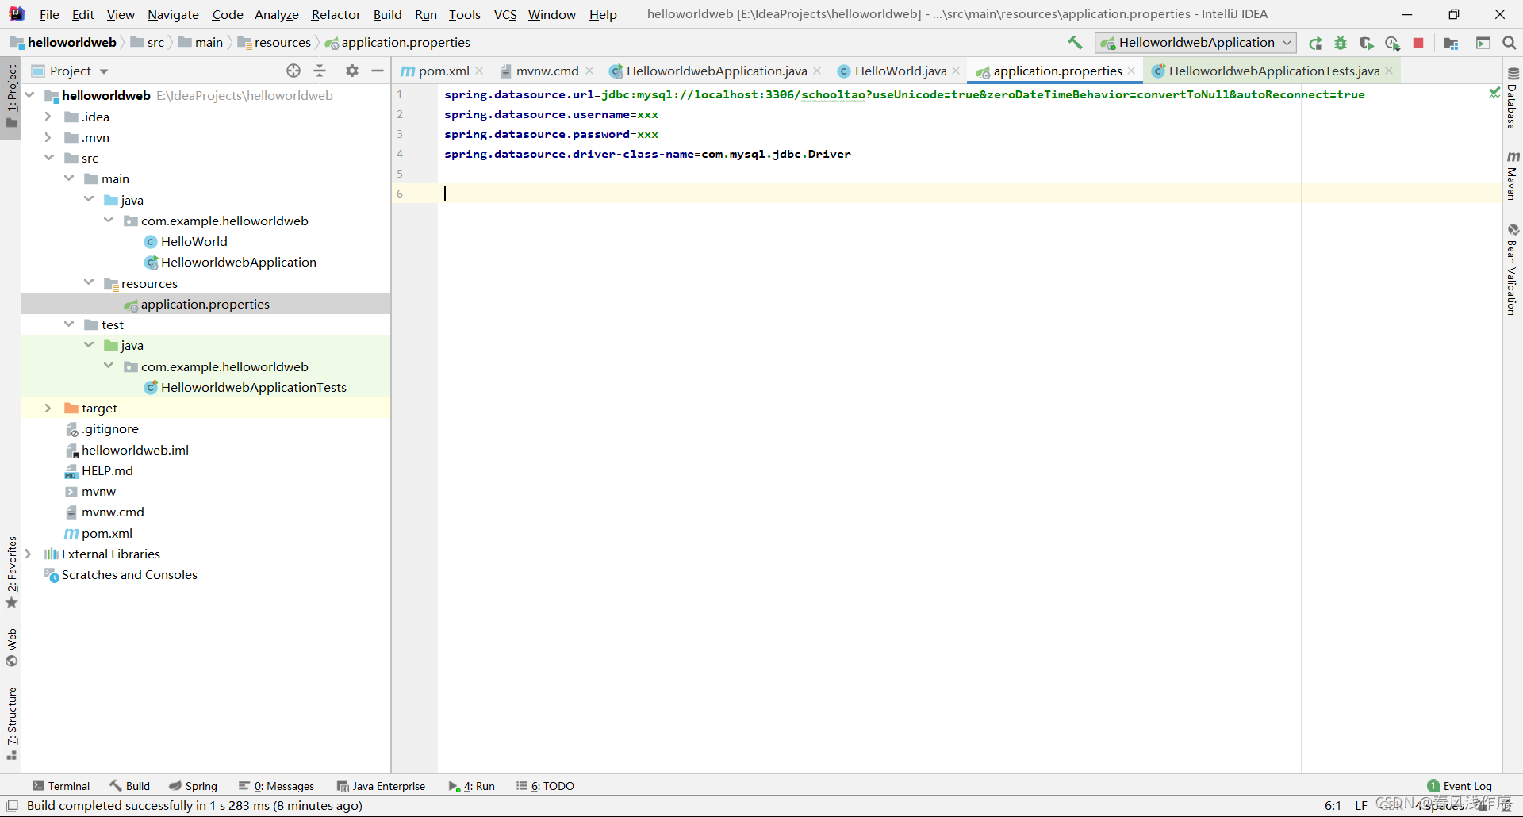1523x817 pixels.
Task: Open the 4: Run tool window
Action: pyautogui.click(x=471, y=786)
